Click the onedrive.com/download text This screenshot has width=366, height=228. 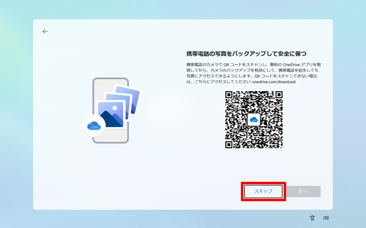point(274,82)
